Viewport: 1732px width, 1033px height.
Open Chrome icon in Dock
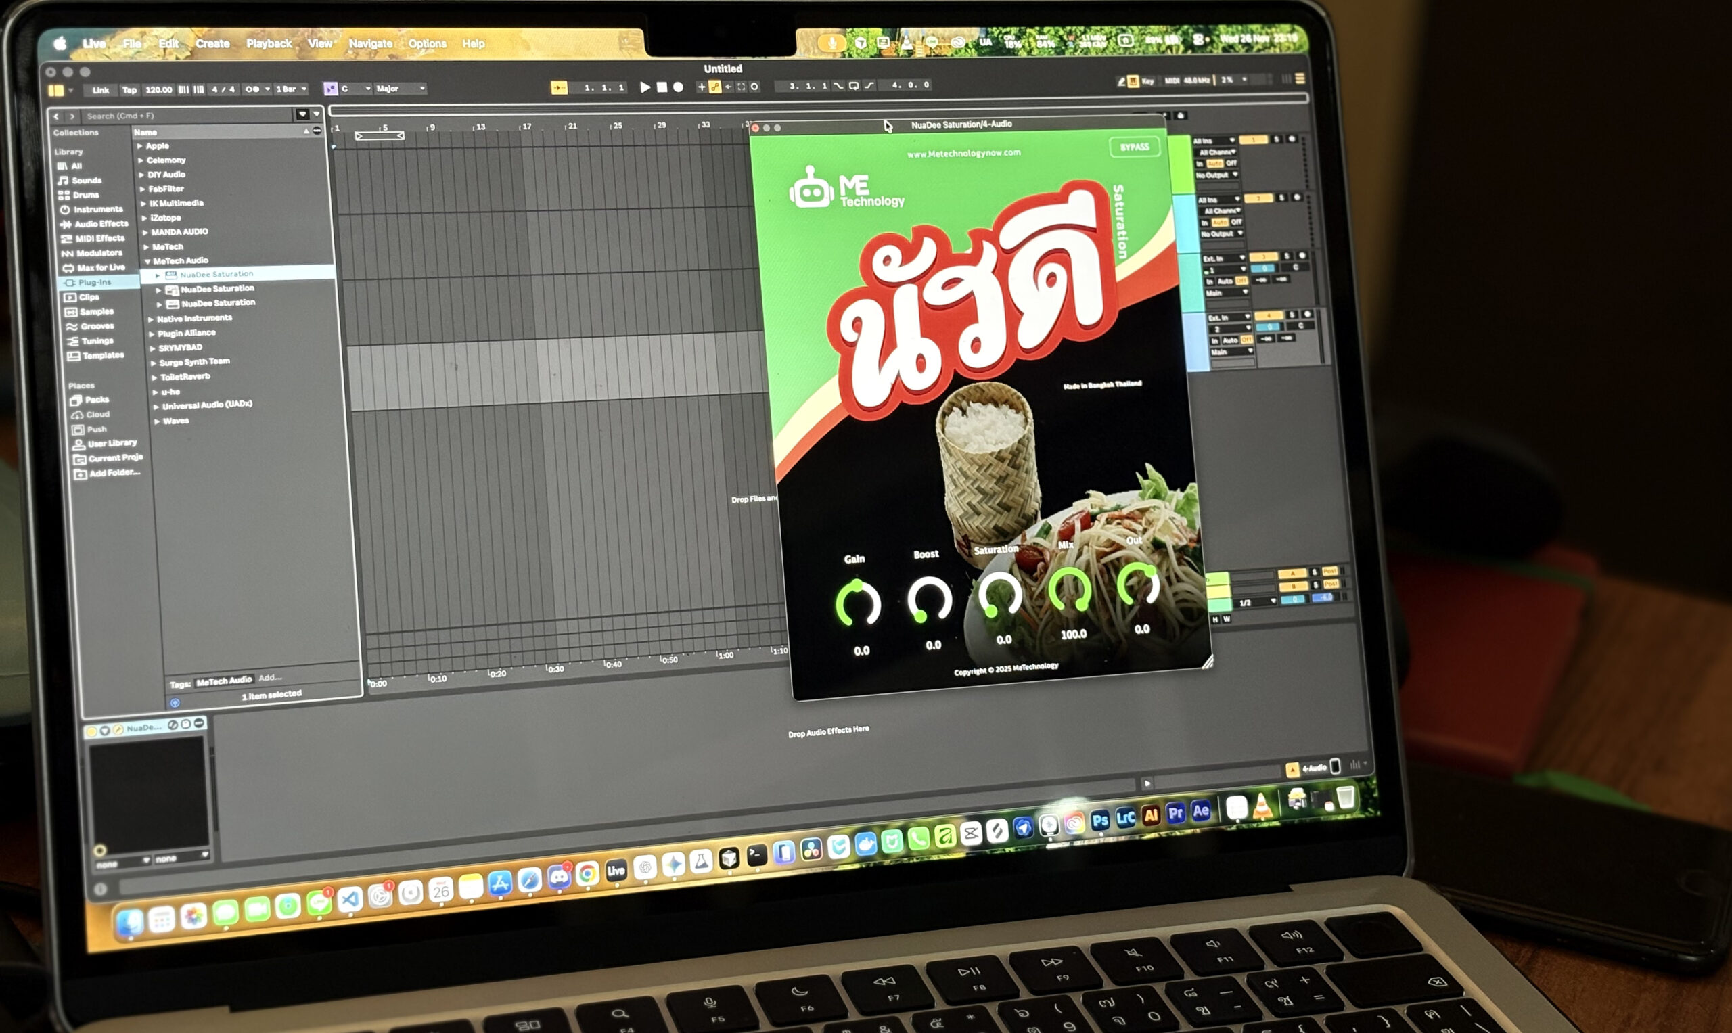(587, 873)
